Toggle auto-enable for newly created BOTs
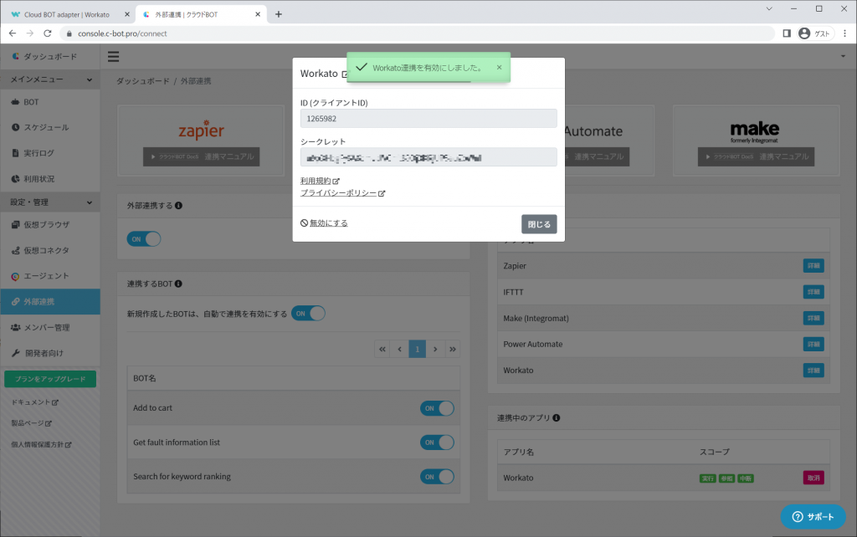857x537 pixels. point(308,314)
